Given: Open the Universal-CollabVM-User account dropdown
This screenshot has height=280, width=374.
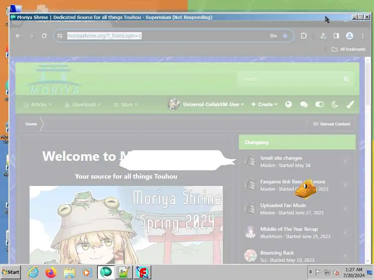Looking at the screenshot, I should pos(213,105).
